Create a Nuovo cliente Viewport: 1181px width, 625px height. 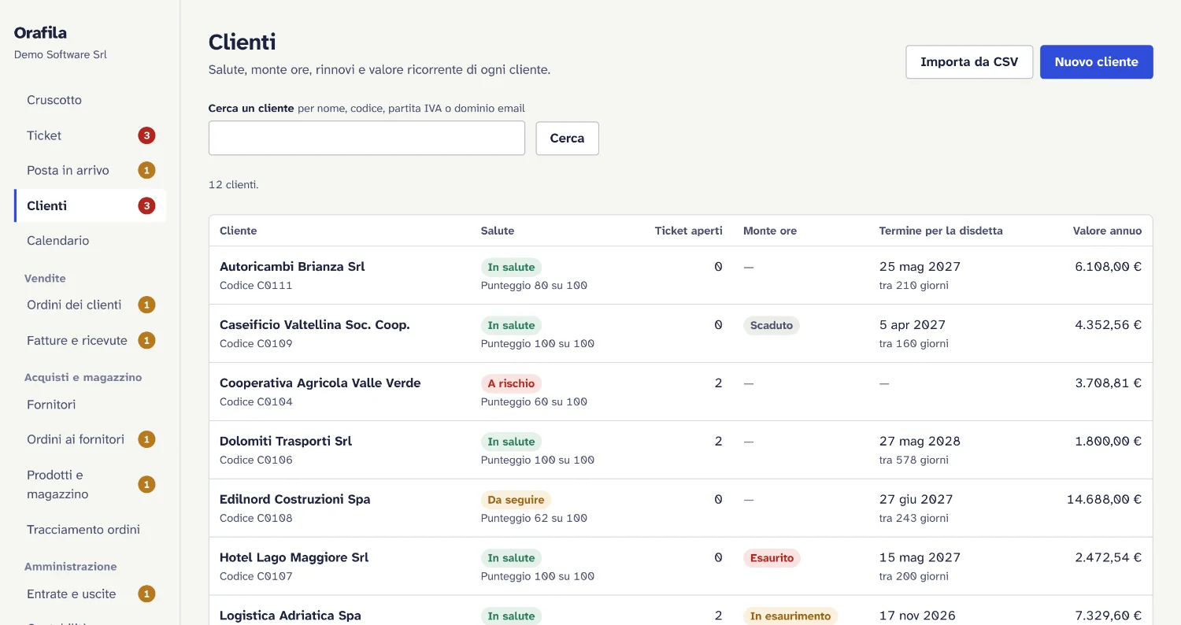[x=1096, y=61]
